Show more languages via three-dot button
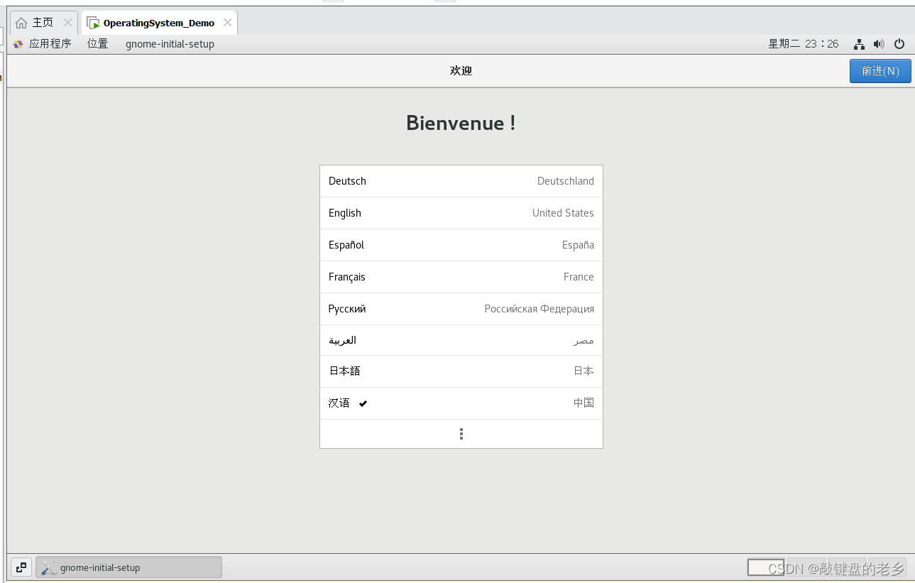 461,434
